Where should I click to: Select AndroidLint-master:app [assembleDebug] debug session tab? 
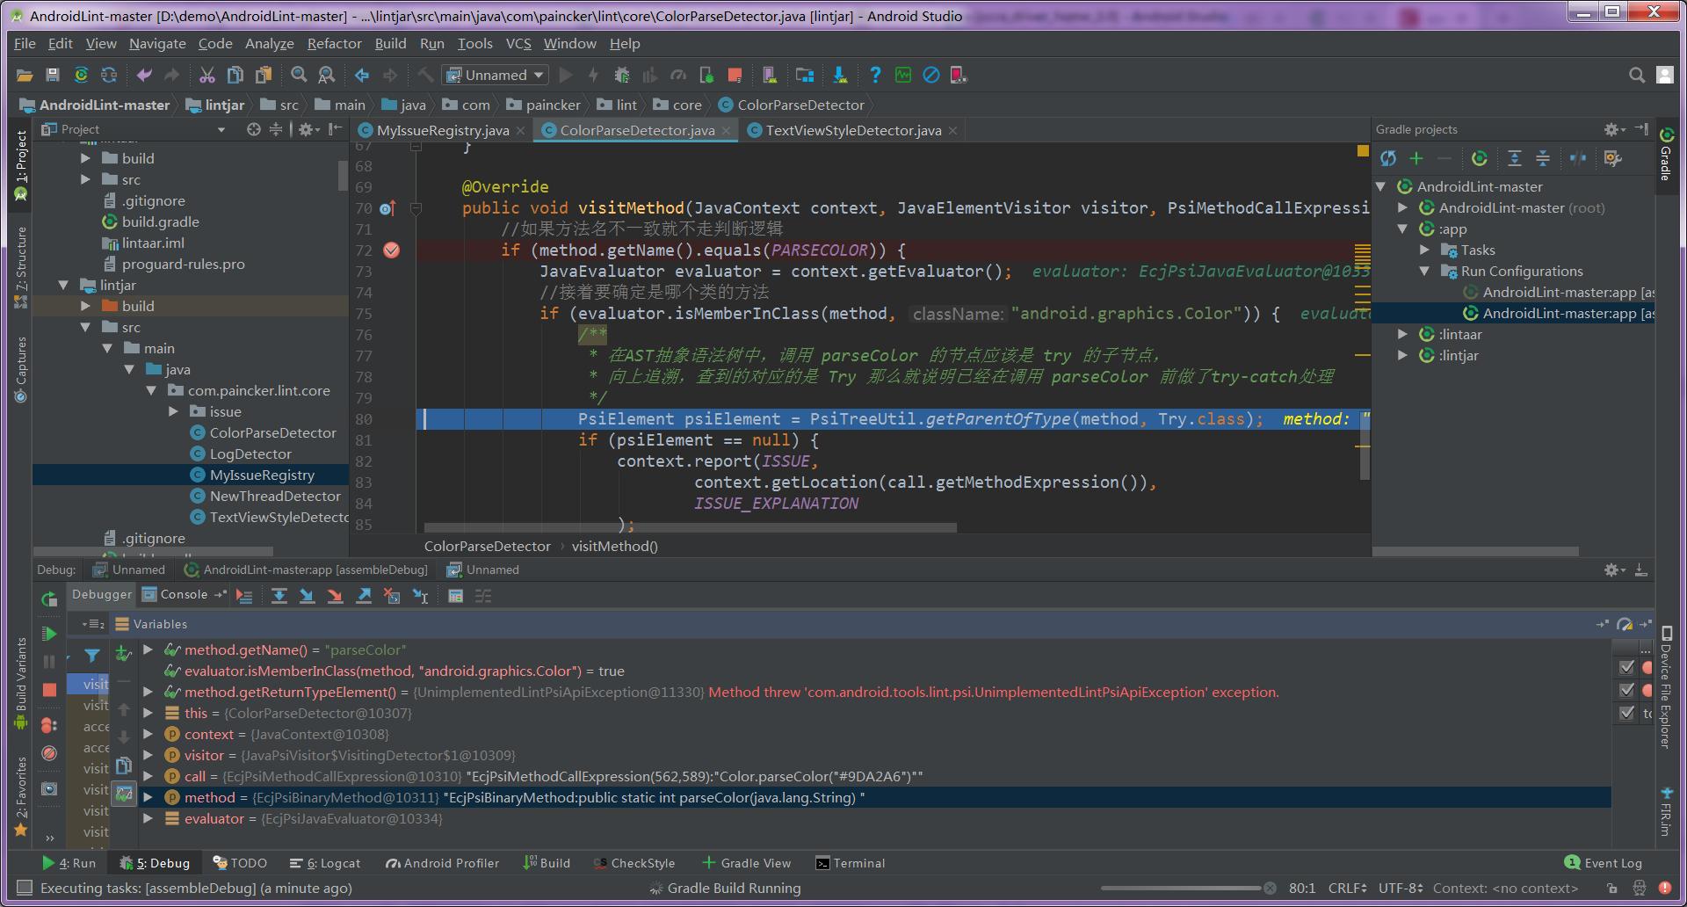tap(306, 570)
